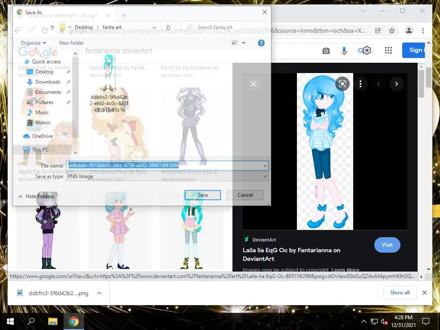440x330 pixels.
Task: Refresh the fanta art folder view
Action: pyautogui.click(x=168, y=27)
